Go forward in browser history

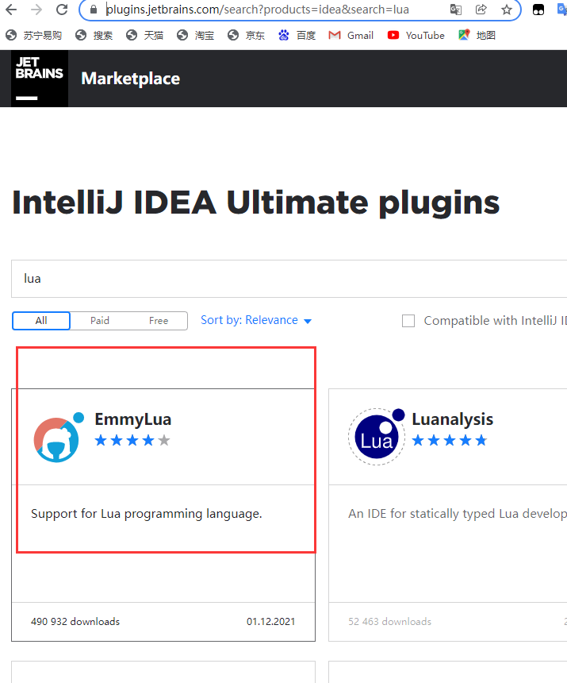(x=37, y=10)
